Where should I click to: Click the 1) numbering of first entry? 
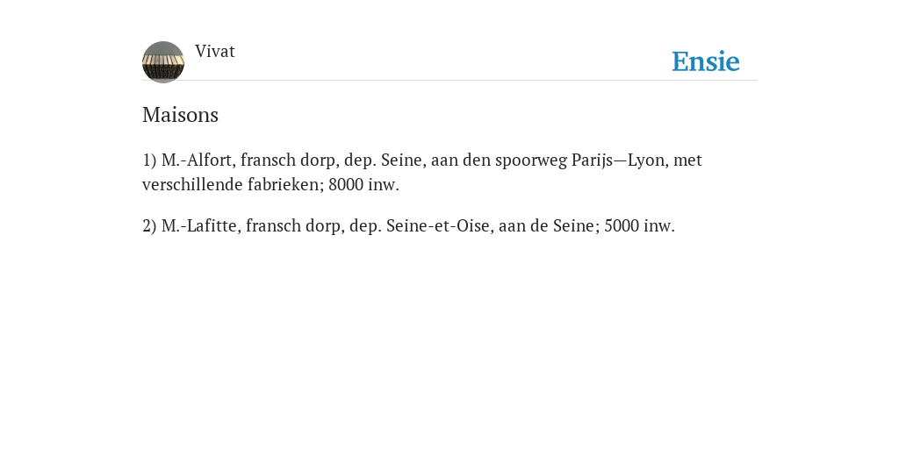(149, 160)
